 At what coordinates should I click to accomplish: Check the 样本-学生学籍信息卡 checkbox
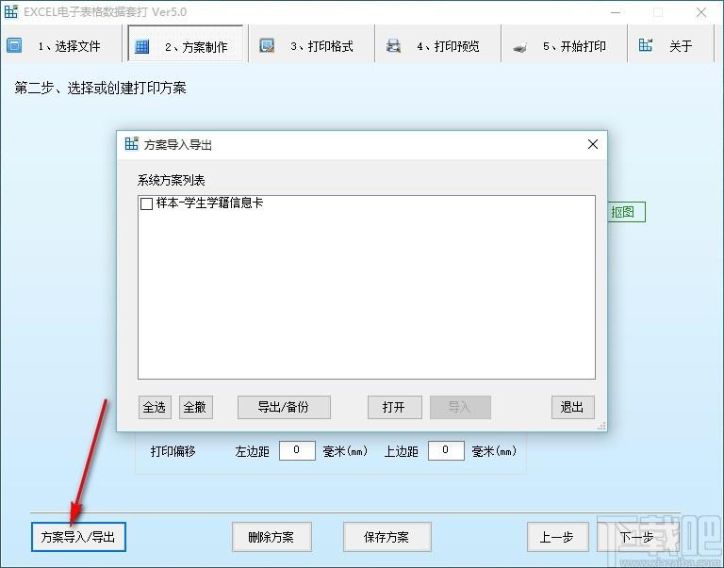coord(146,203)
